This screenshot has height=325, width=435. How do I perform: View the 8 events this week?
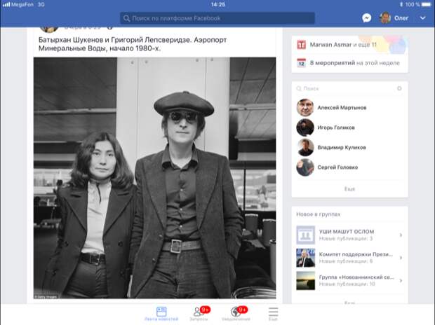354,63
